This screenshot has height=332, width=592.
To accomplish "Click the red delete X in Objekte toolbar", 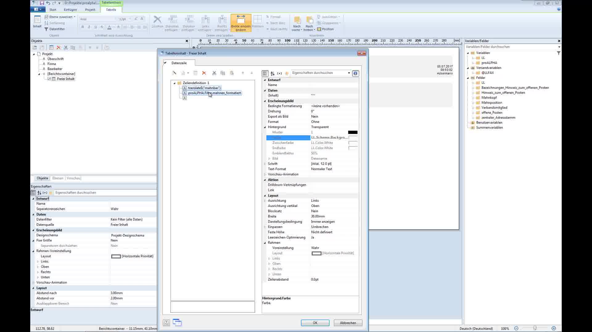I will pyautogui.click(x=59, y=48).
